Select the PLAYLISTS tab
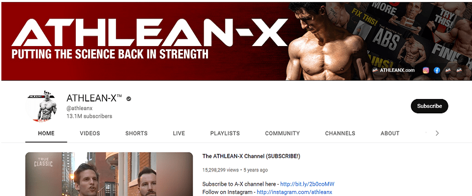This screenshot has width=472, height=196. point(225,133)
